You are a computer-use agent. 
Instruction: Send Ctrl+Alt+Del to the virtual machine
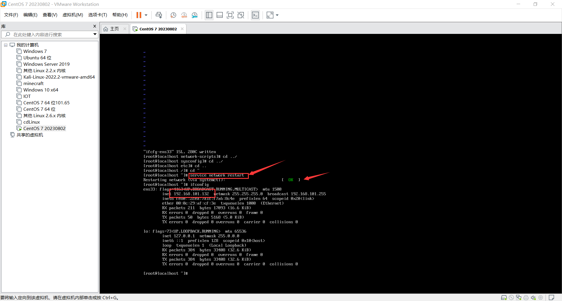(x=159, y=15)
